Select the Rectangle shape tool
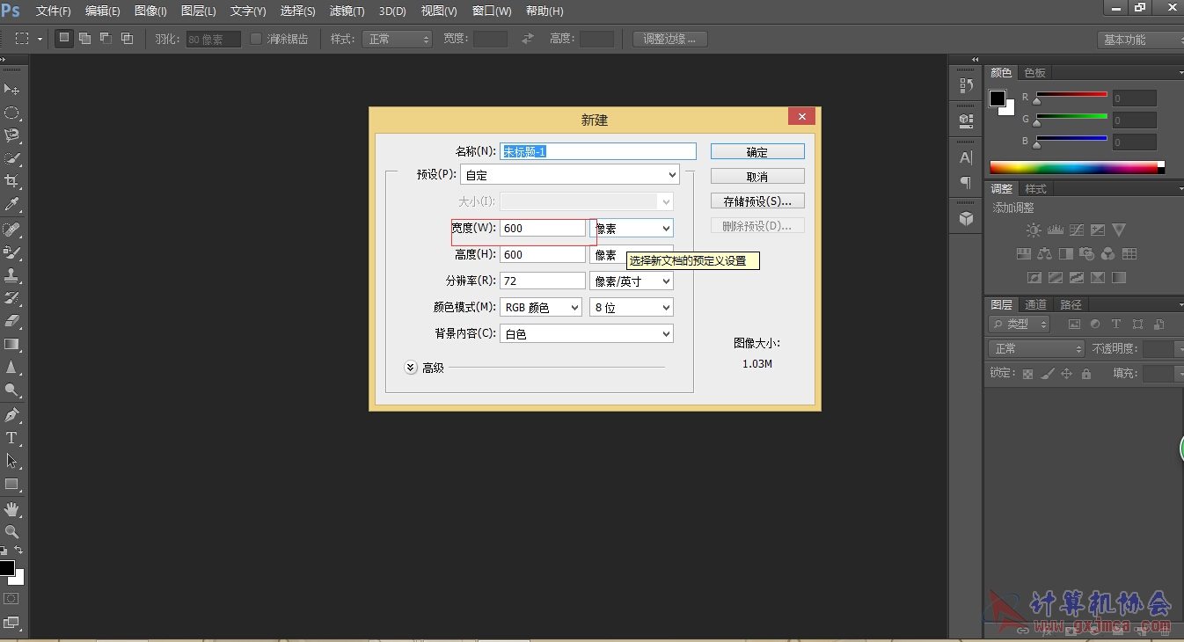The width and height of the screenshot is (1184, 642). (12, 484)
